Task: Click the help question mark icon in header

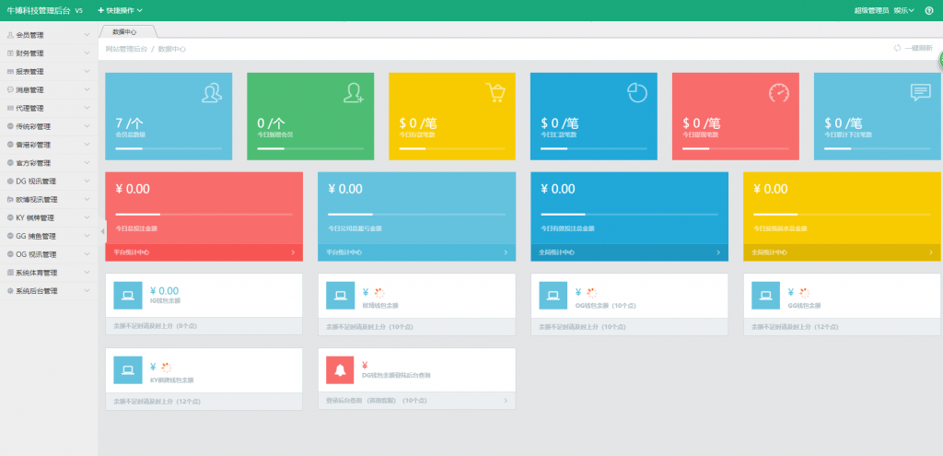Action: click(x=930, y=10)
